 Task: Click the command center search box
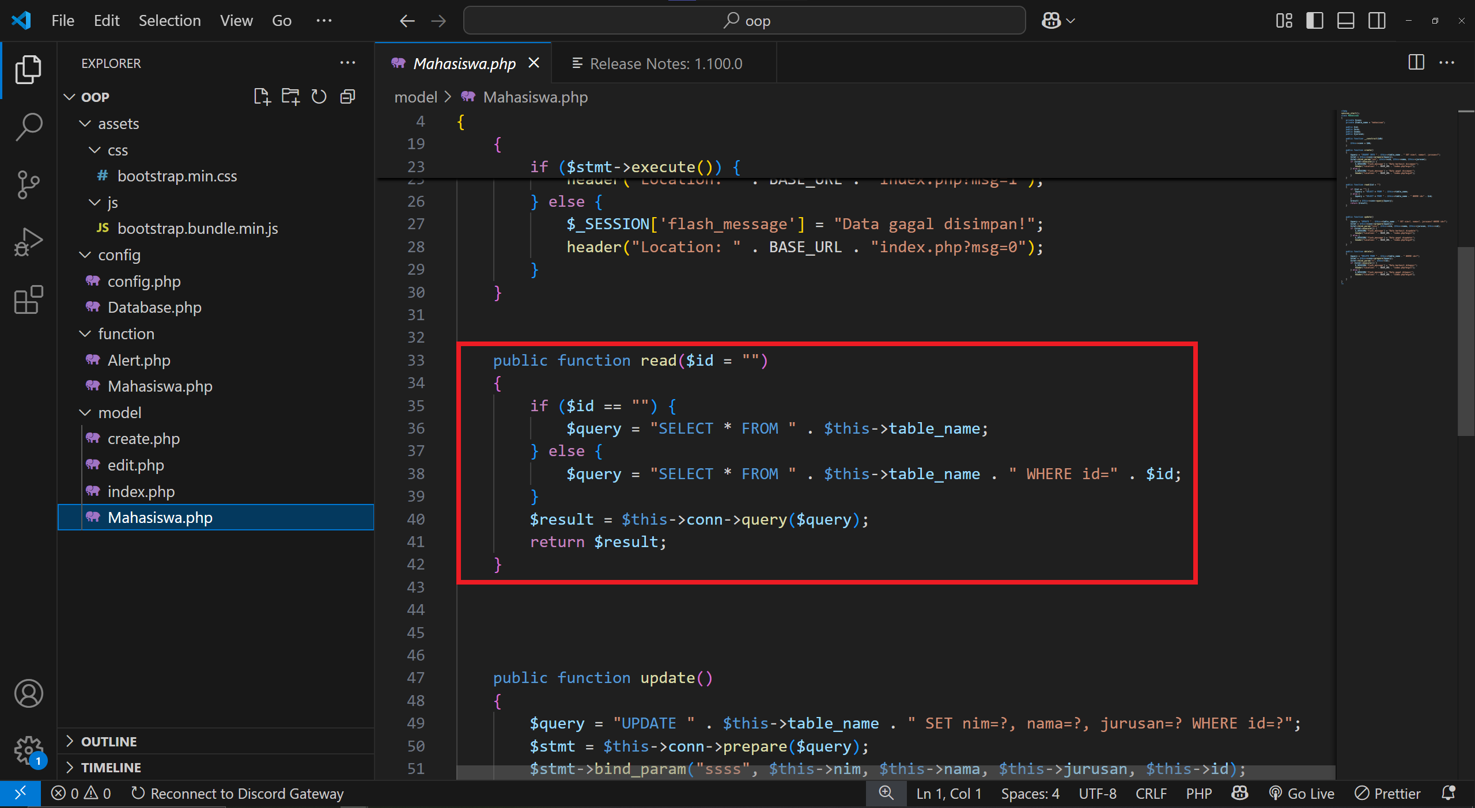(744, 21)
